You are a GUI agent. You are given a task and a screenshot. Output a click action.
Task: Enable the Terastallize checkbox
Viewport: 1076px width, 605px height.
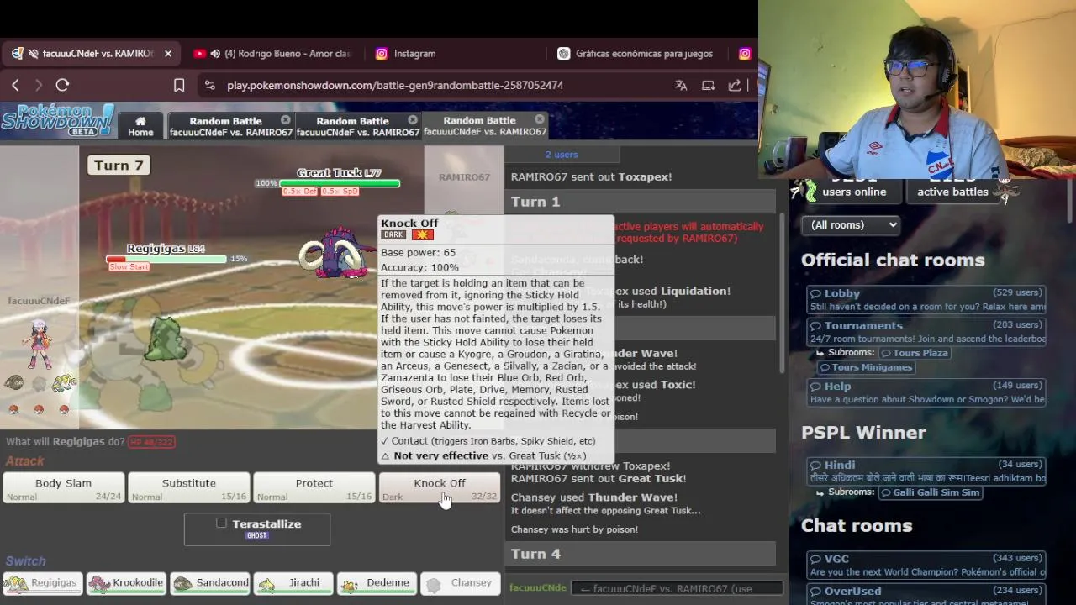coord(221,523)
